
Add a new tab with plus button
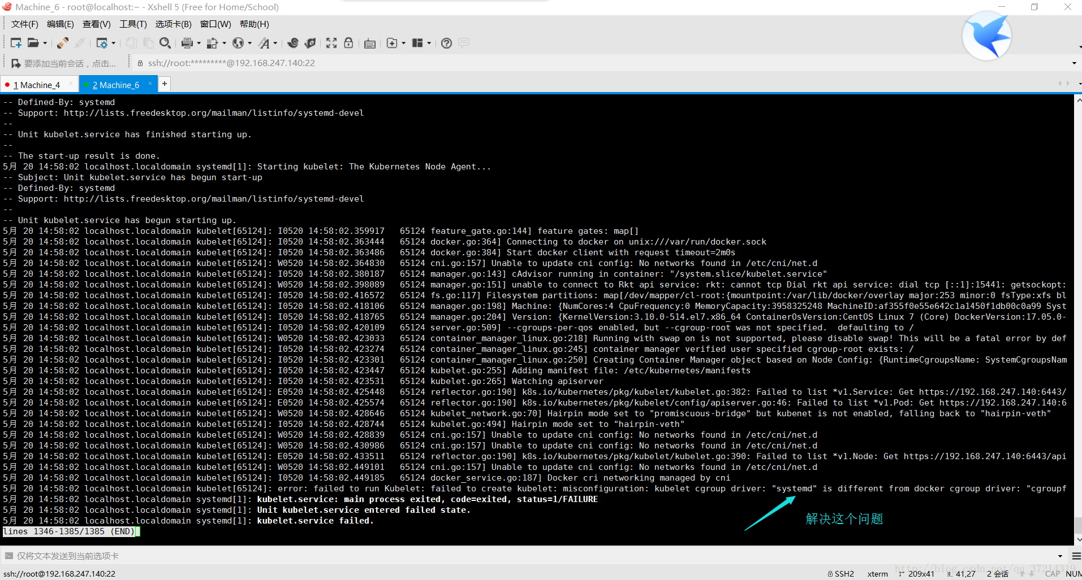point(164,84)
